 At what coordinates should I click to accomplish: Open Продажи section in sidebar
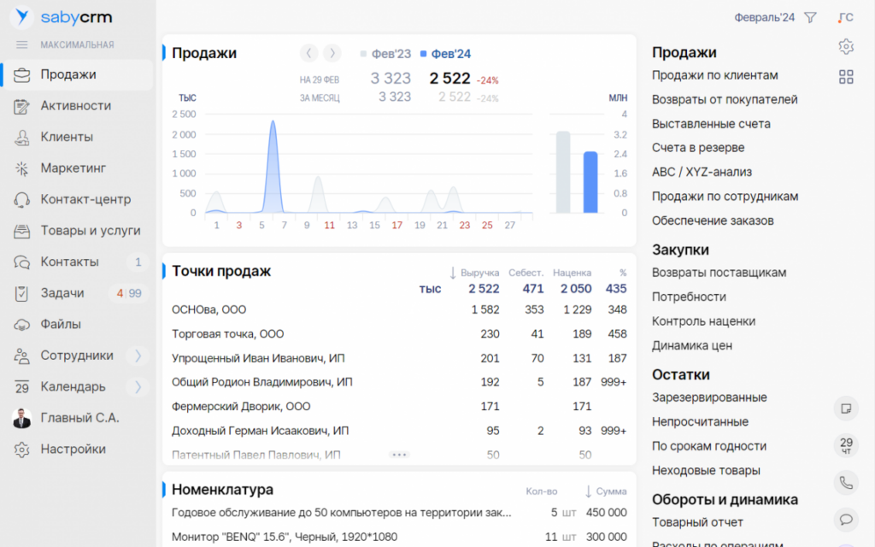pyautogui.click(x=77, y=75)
